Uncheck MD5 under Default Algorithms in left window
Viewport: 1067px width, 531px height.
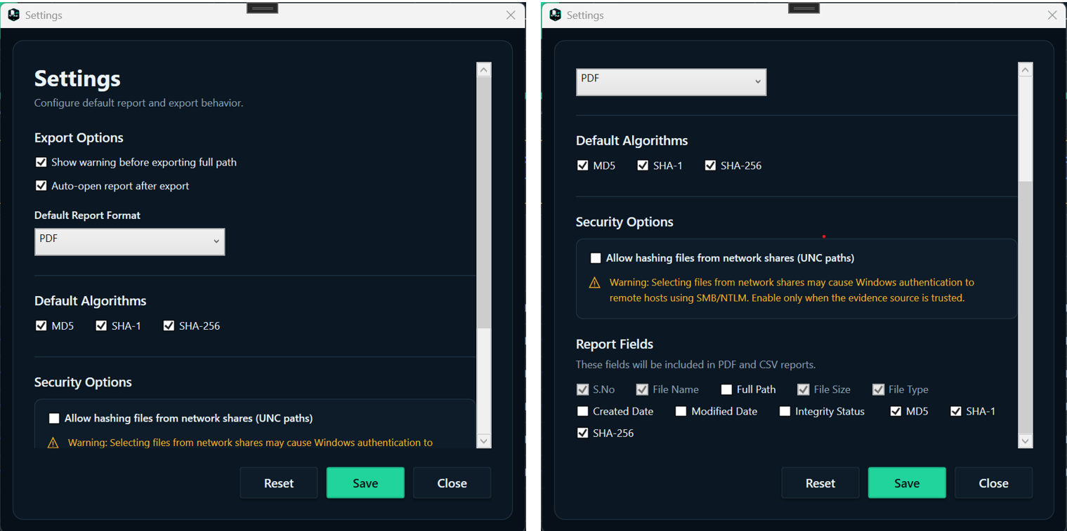point(41,325)
